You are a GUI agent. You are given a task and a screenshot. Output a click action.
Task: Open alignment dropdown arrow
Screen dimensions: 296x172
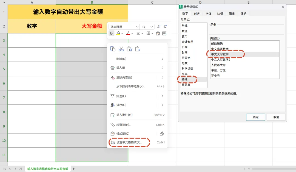tap(142, 34)
